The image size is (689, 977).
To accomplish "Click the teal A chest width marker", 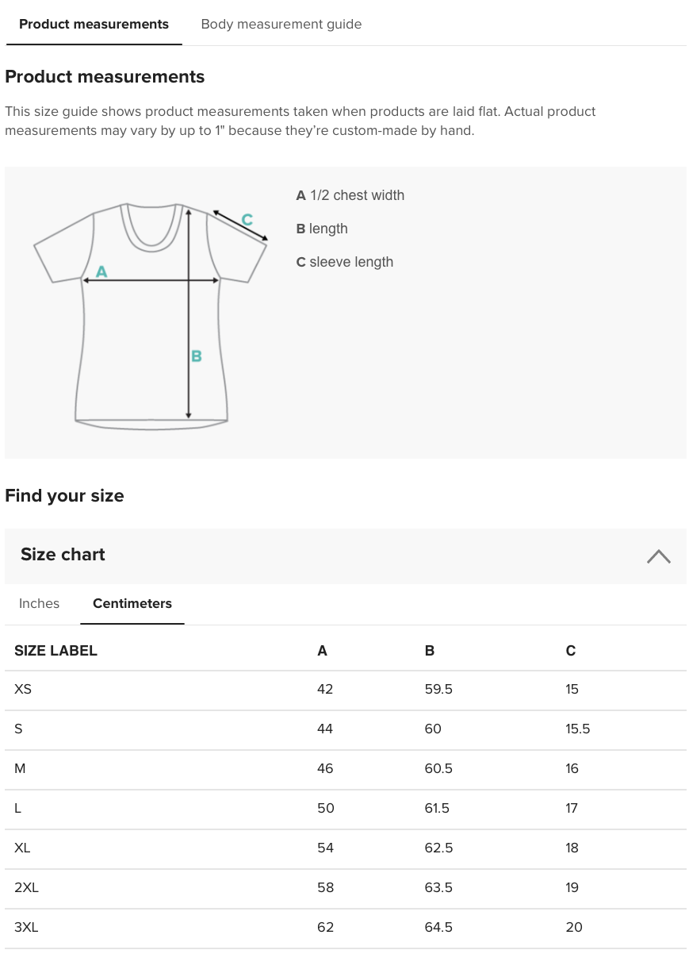I will point(101,272).
